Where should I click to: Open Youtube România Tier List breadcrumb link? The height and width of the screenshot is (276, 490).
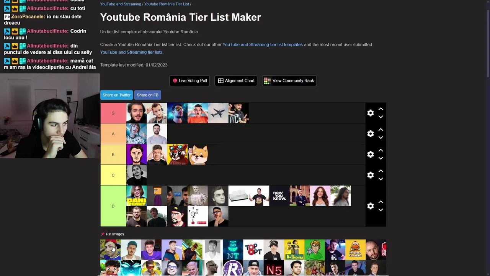pos(167,4)
